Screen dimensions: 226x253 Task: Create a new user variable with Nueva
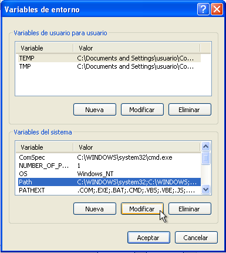point(95,110)
